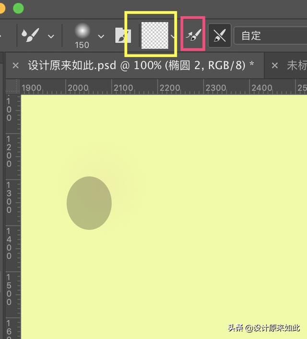The height and width of the screenshot is (339, 307).
Task: Toggle the brush settings panel icon
Action: (123, 35)
